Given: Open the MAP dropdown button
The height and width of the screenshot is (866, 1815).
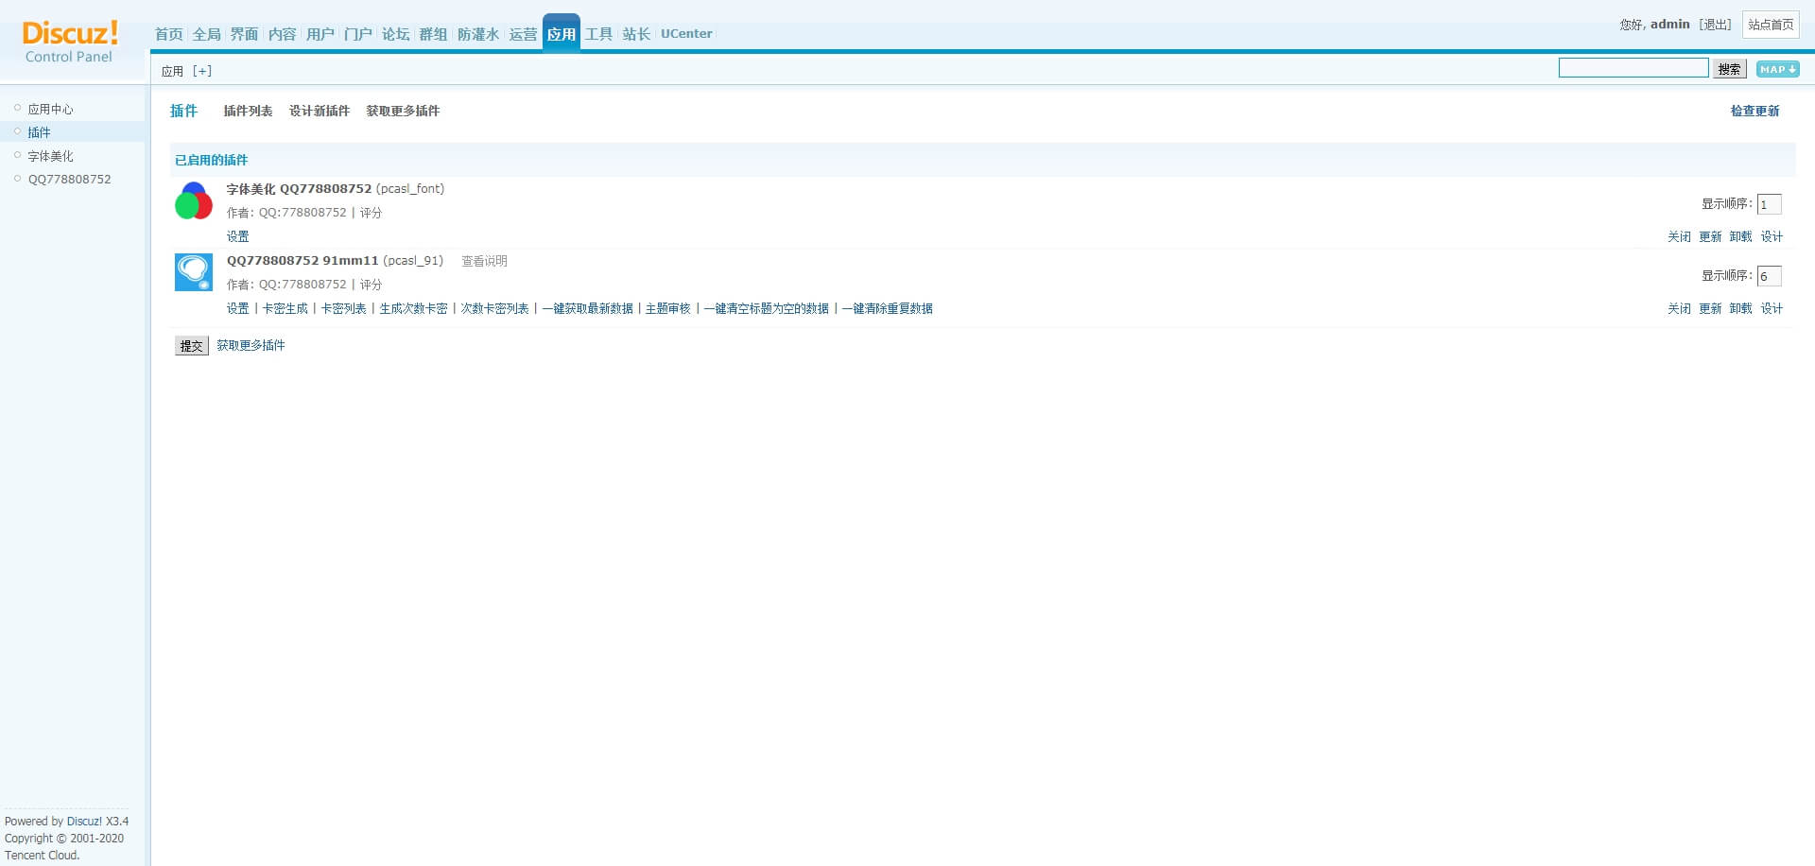Looking at the screenshot, I should [1777, 69].
